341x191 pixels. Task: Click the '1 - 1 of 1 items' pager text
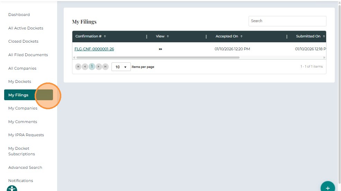(x=312, y=67)
